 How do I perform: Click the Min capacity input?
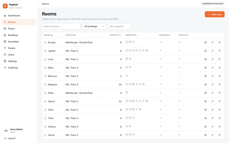click(120, 26)
